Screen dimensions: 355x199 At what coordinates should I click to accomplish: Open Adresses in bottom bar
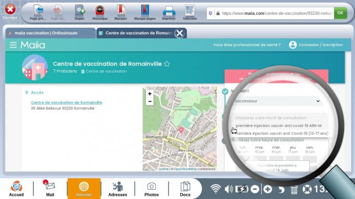click(117, 189)
